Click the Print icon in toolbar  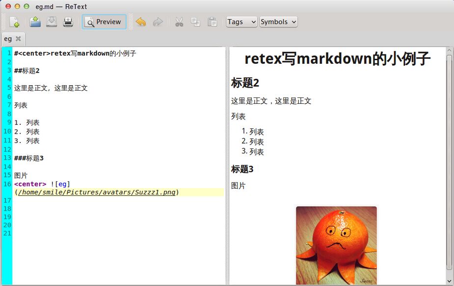(x=68, y=22)
